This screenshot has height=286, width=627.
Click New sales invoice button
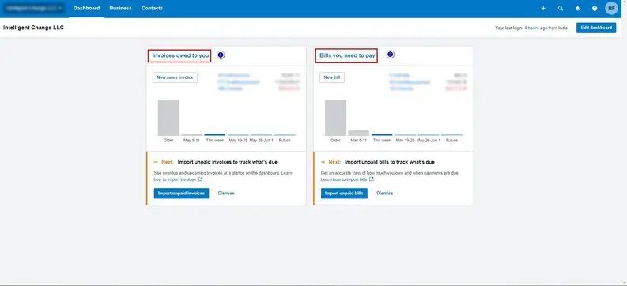pyautogui.click(x=175, y=77)
